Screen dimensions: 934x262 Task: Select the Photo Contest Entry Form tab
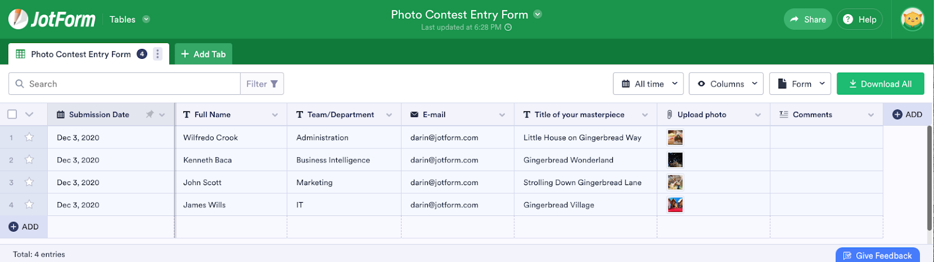coord(81,54)
